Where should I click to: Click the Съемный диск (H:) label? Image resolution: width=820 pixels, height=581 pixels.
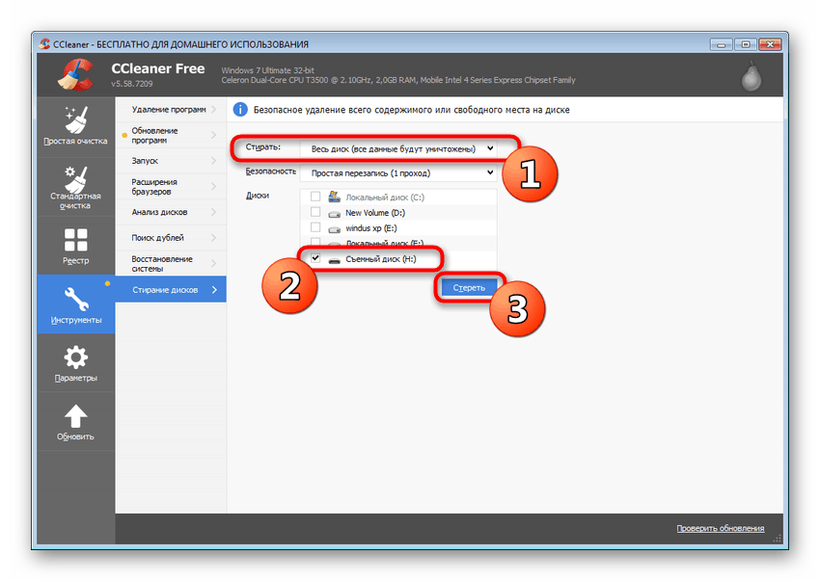pyautogui.click(x=381, y=259)
